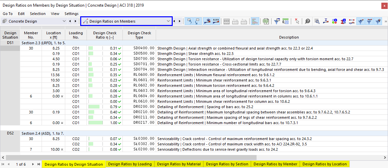388x168 pixels.
Task: Toggle selection sync arrow pointing forward
Action: click(197, 21)
